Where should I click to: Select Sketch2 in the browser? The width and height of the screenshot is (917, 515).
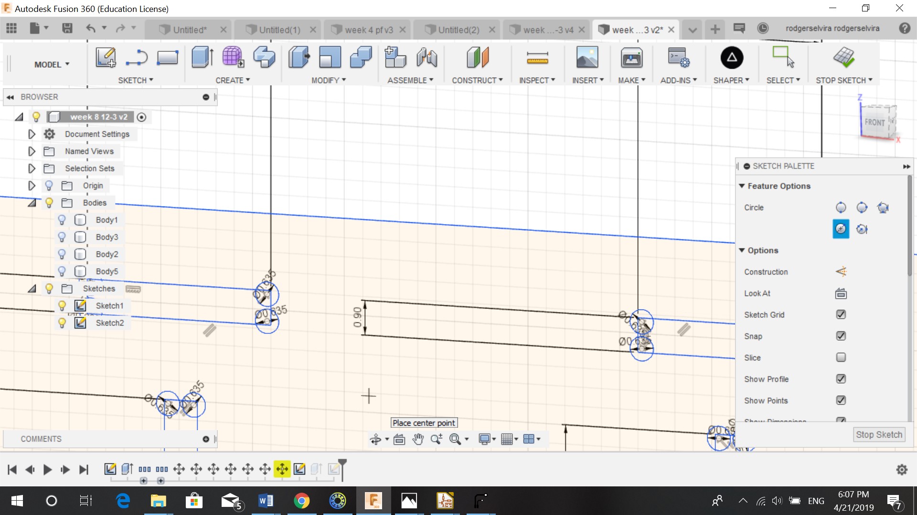click(109, 323)
